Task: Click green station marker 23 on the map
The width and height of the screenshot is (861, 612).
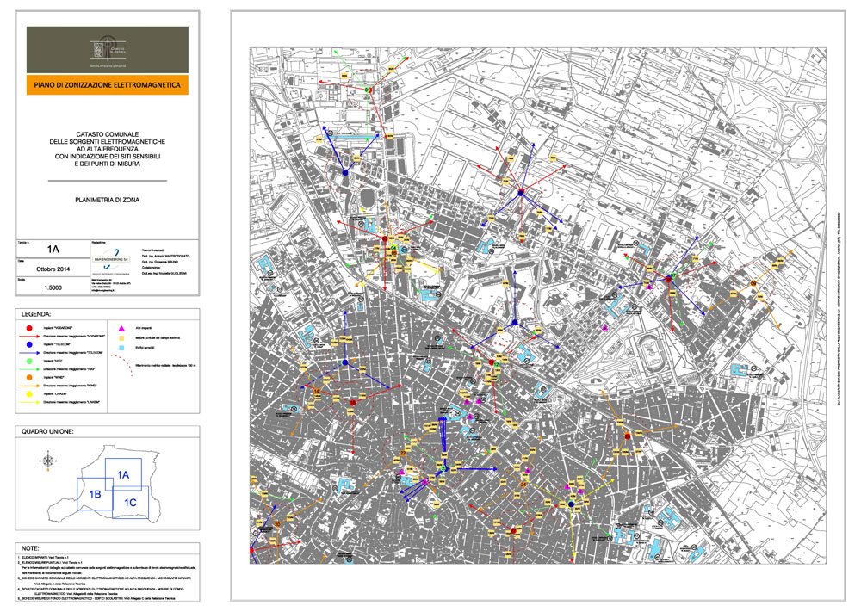Action: pyautogui.click(x=443, y=468)
